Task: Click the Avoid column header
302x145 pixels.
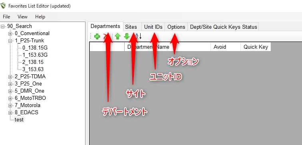Action: [x=226, y=47]
